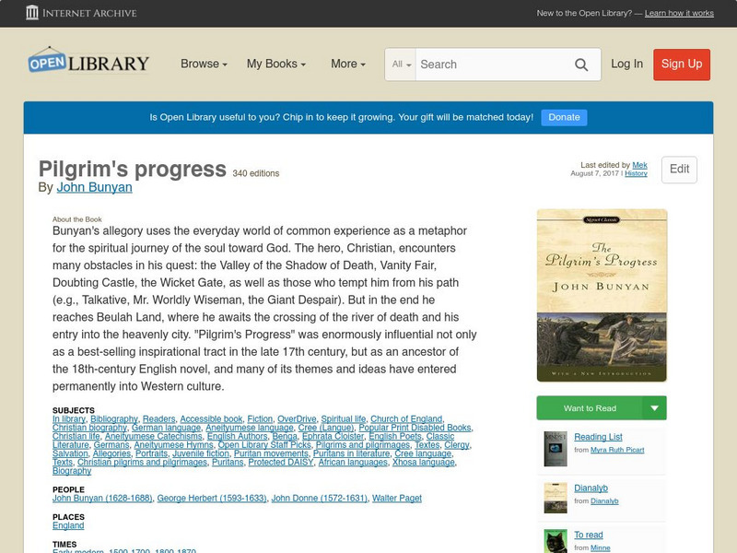Viewport: 737px width, 553px height.
Task: Select the OverDrive subject link
Action: click(x=297, y=419)
